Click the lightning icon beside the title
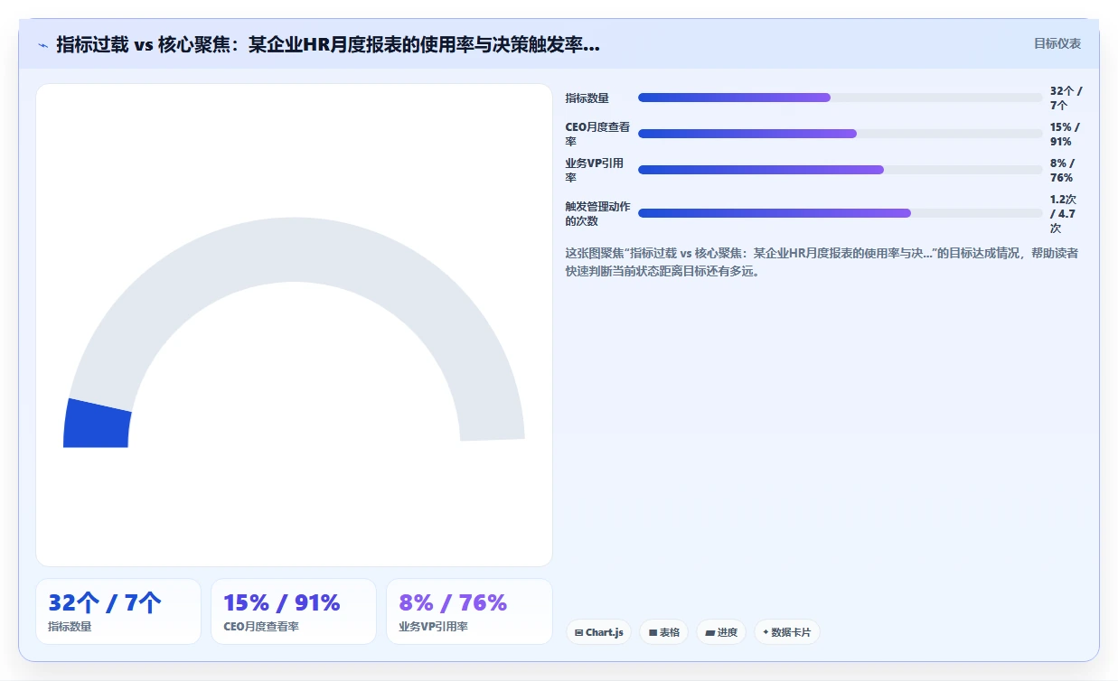Viewport: 1118px width, 681px height. click(43, 44)
